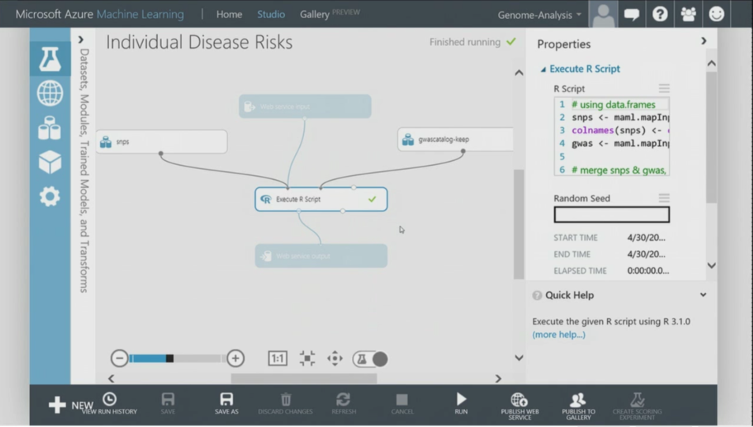Image resolution: width=753 pixels, height=427 pixels.
Task: Collapse the Properties panel arrow
Action: pyautogui.click(x=703, y=41)
